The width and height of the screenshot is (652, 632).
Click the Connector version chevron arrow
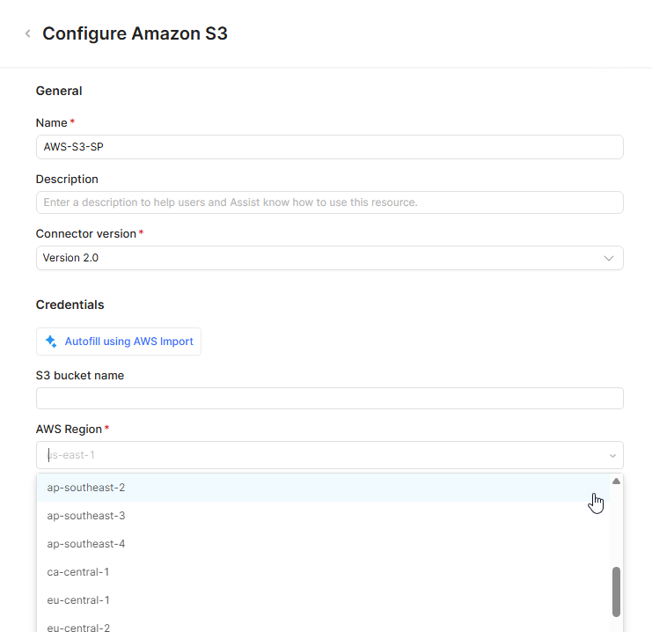coord(609,258)
